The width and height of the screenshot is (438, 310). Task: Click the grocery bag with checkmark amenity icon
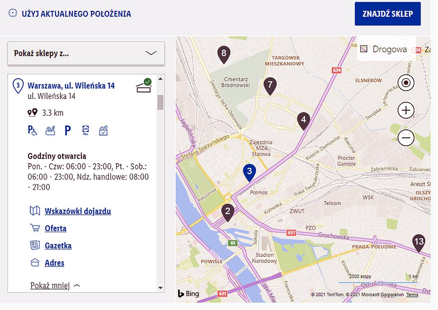pos(103,130)
